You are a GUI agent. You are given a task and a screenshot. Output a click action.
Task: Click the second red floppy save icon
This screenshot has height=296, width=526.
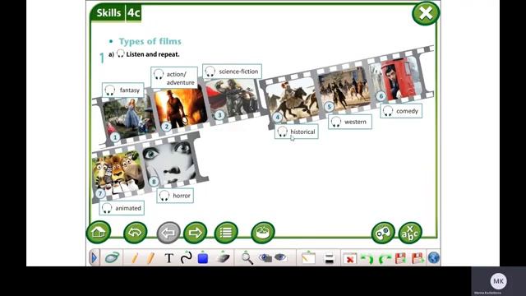coord(417,258)
